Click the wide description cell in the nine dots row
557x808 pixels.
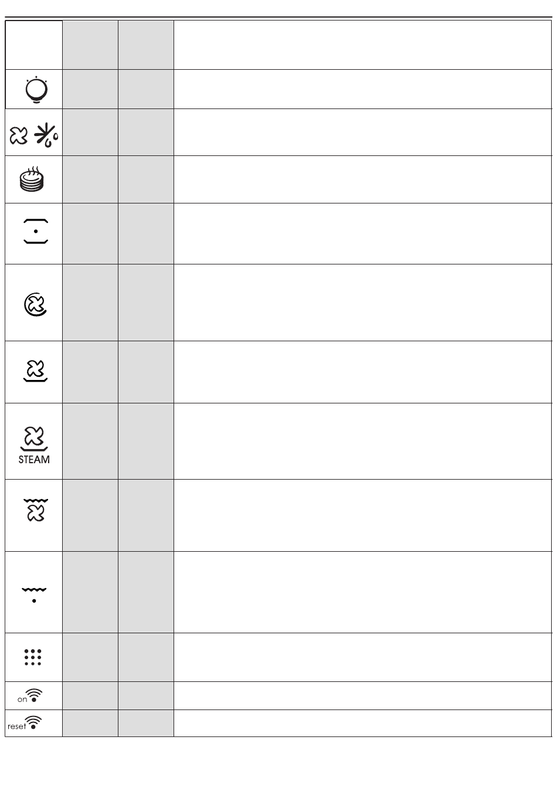click(x=363, y=657)
